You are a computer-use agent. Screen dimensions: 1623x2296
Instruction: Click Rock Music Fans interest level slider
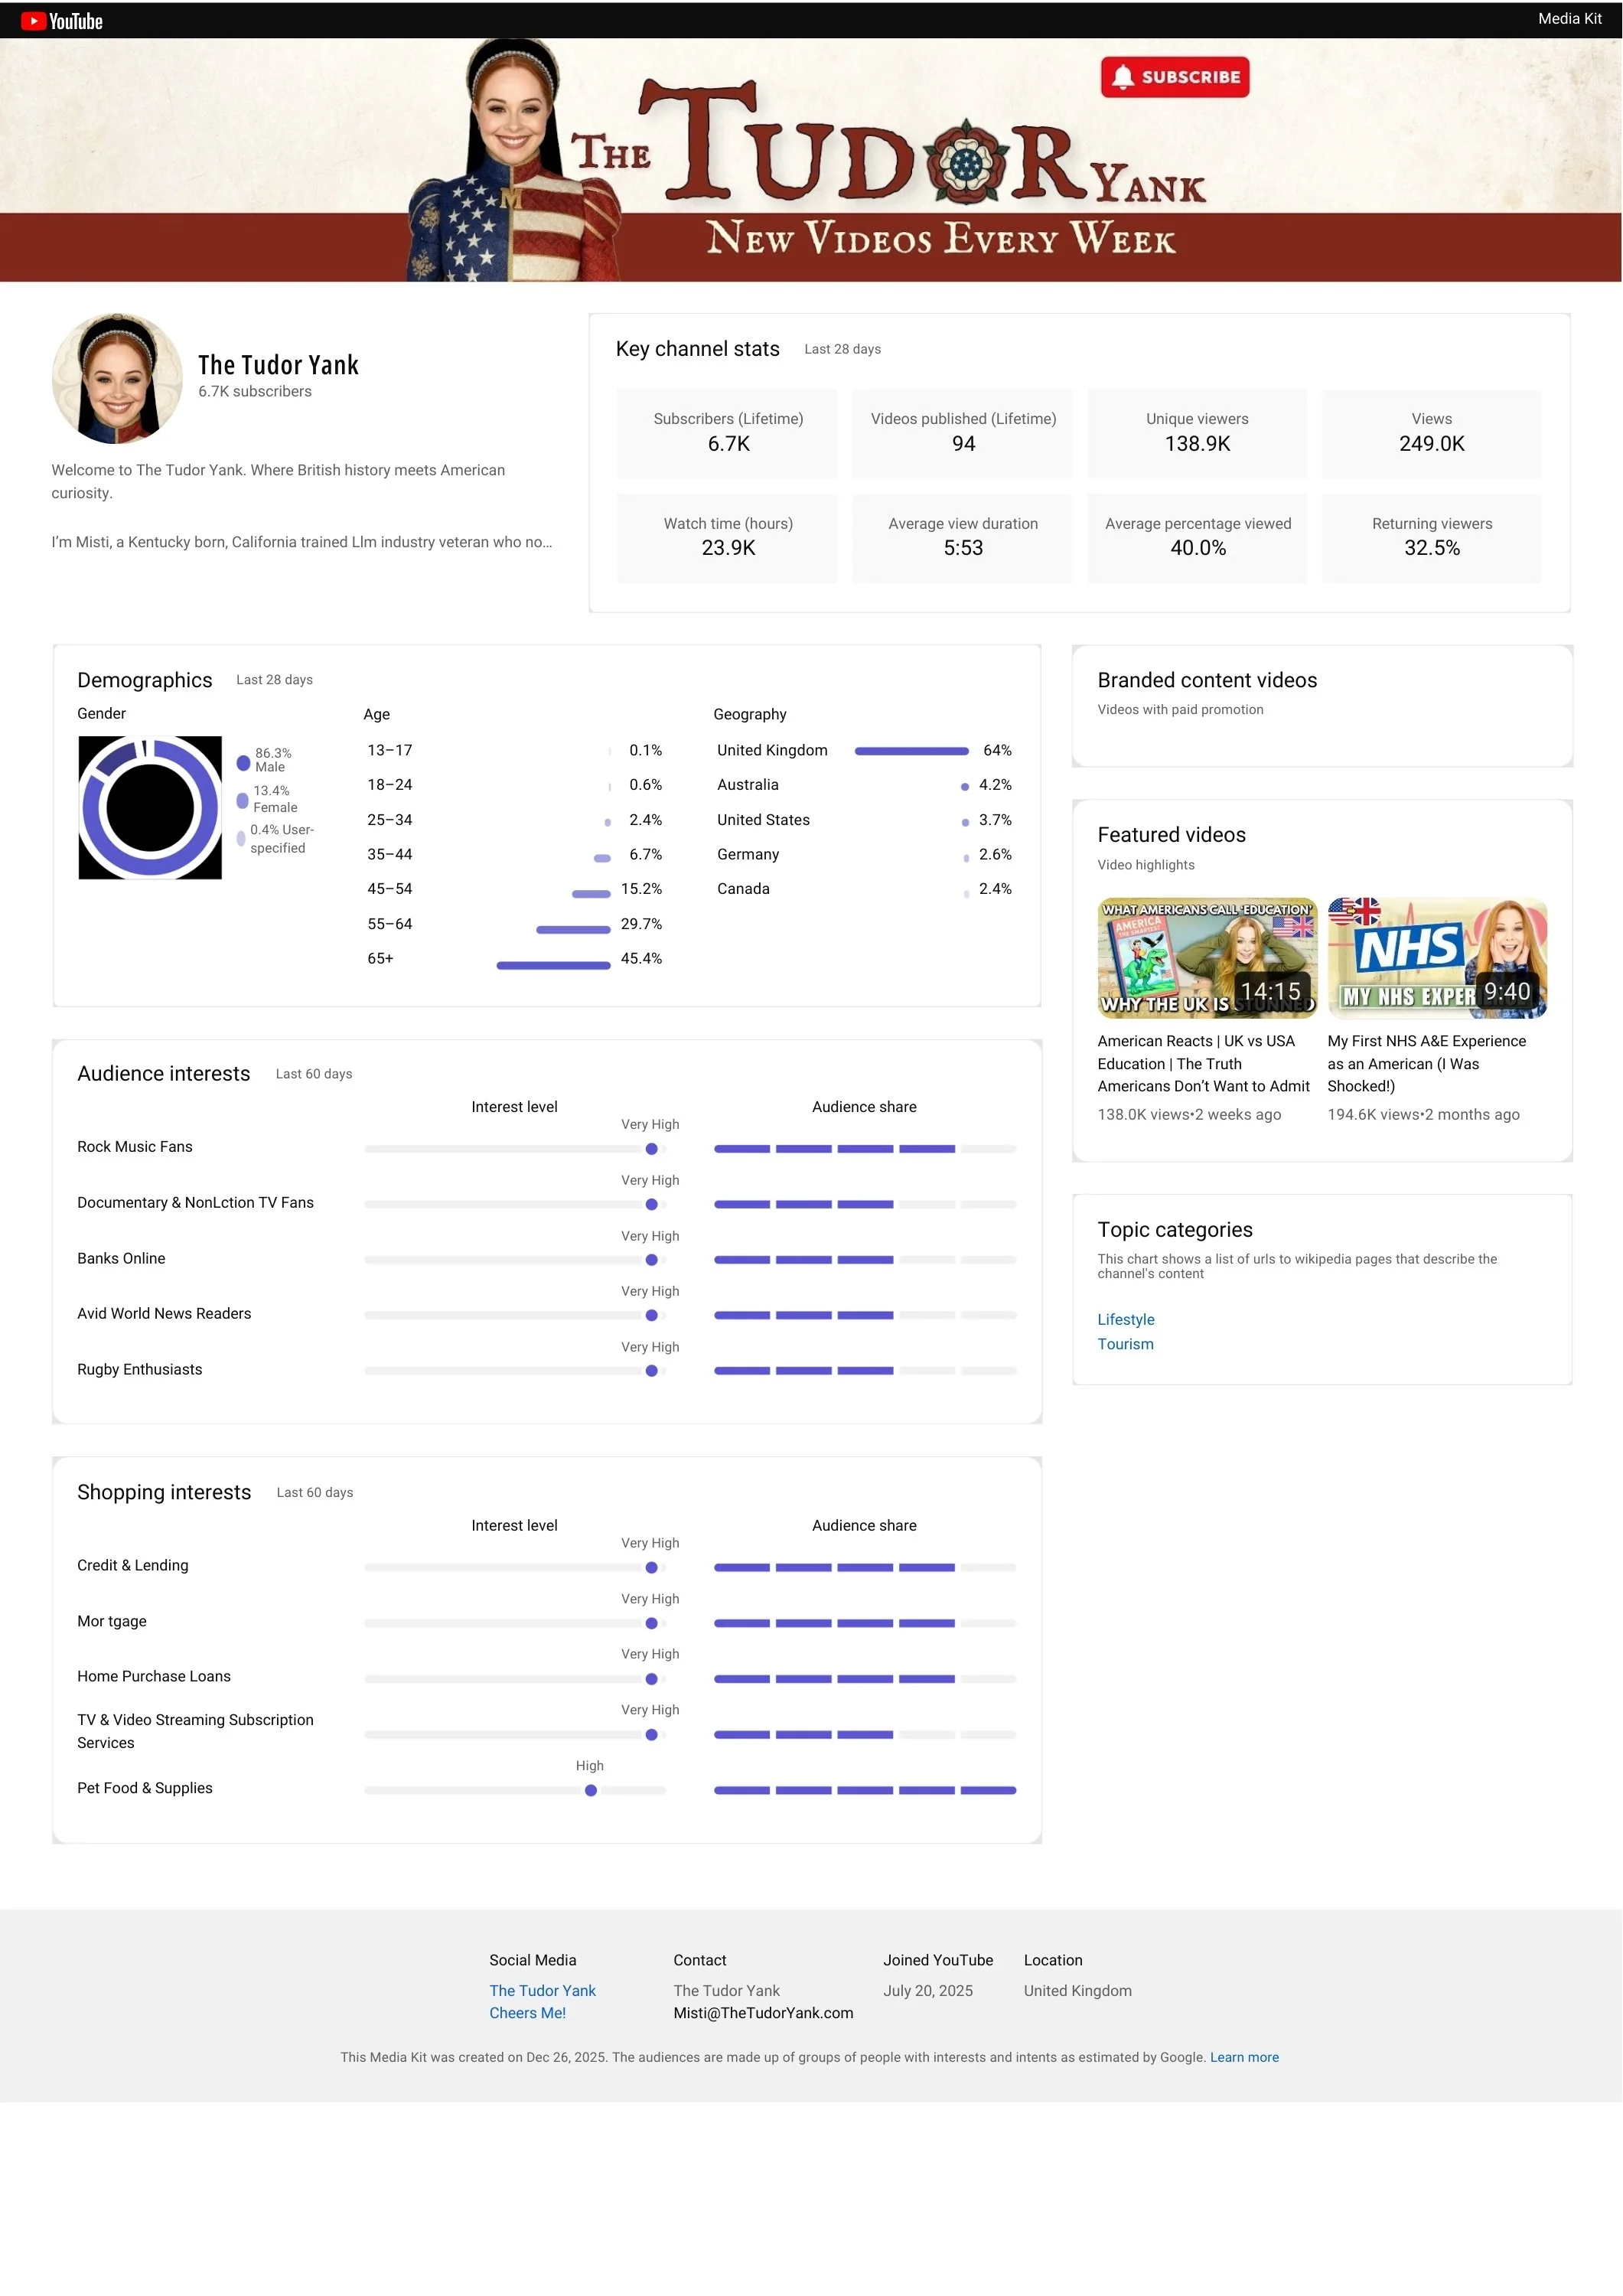651,1149
